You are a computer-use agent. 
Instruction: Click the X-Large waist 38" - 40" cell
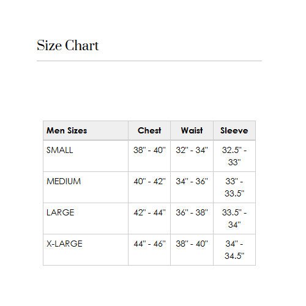coord(192,250)
